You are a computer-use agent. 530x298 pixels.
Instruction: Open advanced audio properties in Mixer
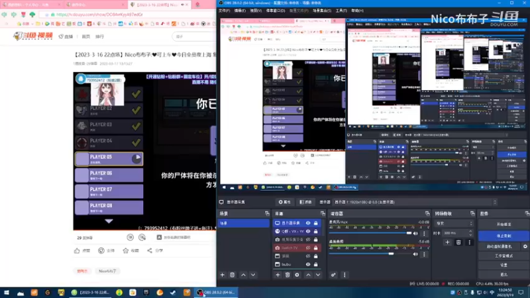click(333, 275)
